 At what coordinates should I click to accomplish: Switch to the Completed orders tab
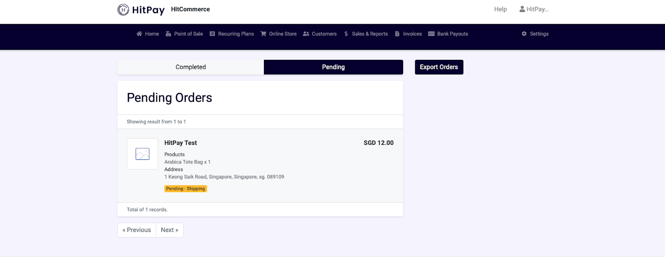(191, 67)
